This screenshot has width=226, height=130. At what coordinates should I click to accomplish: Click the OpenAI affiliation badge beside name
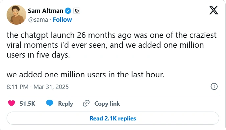pyautogui.click(x=77, y=11)
